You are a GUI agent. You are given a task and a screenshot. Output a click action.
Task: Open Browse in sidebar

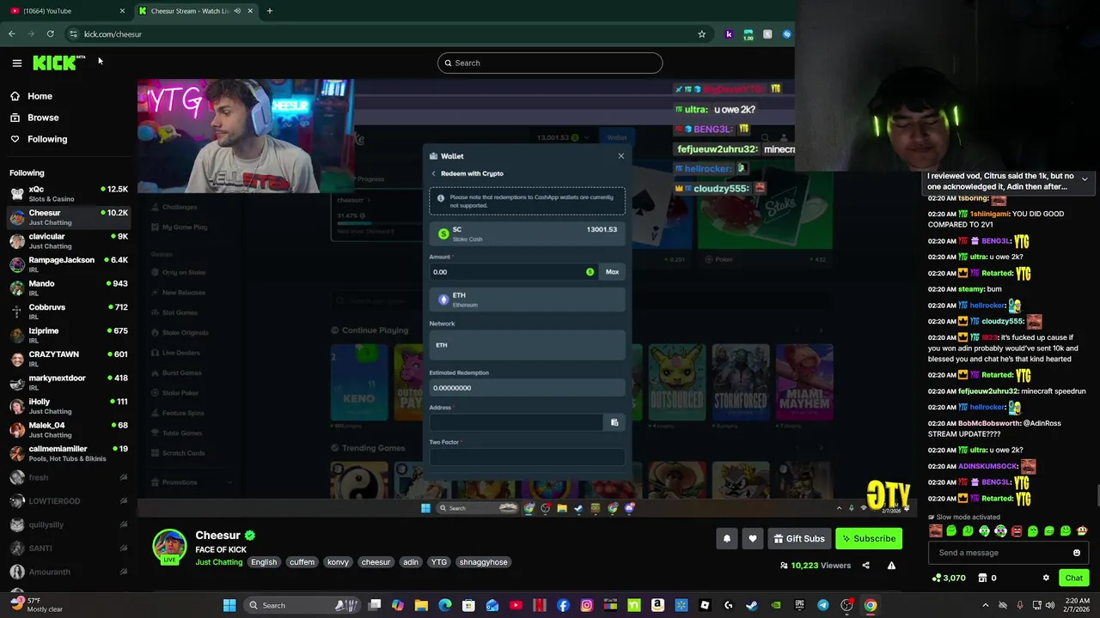tap(43, 118)
